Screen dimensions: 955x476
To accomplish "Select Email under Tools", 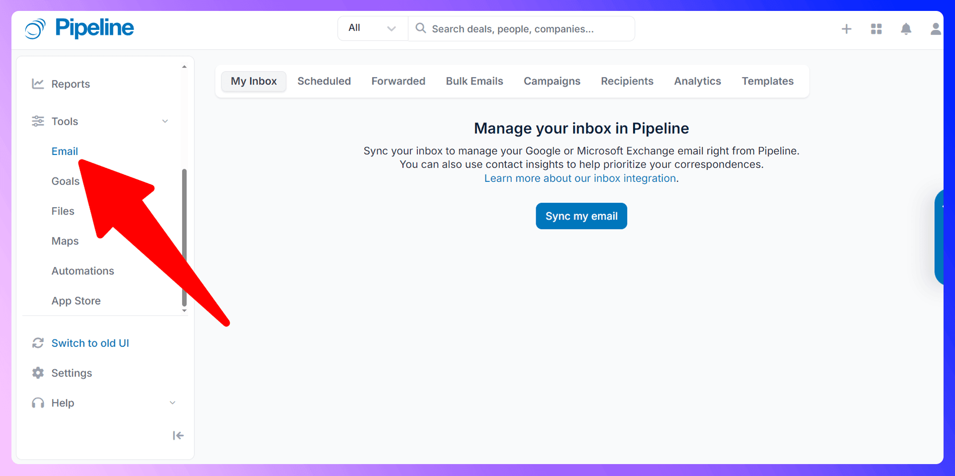I will (x=65, y=151).
